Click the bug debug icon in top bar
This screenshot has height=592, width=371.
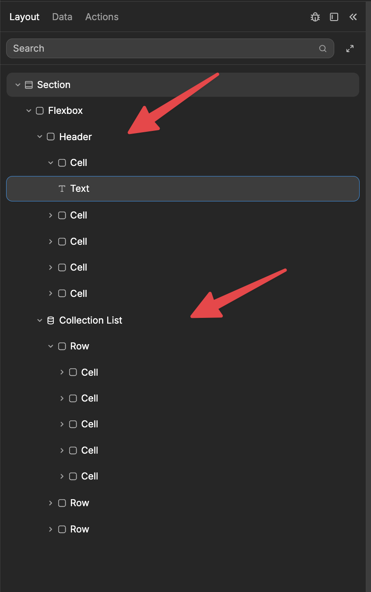tap(315, 17)
